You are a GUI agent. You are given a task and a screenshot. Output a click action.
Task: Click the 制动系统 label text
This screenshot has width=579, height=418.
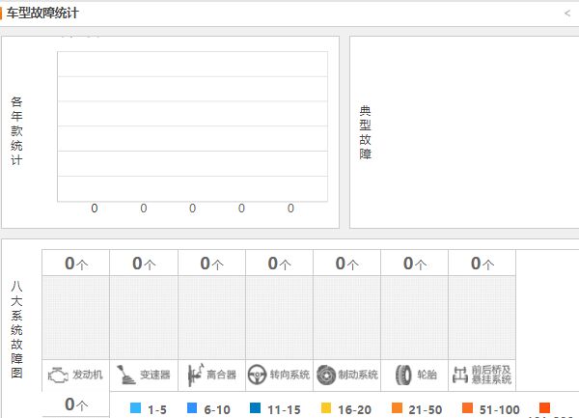click(x=358, y=375)
